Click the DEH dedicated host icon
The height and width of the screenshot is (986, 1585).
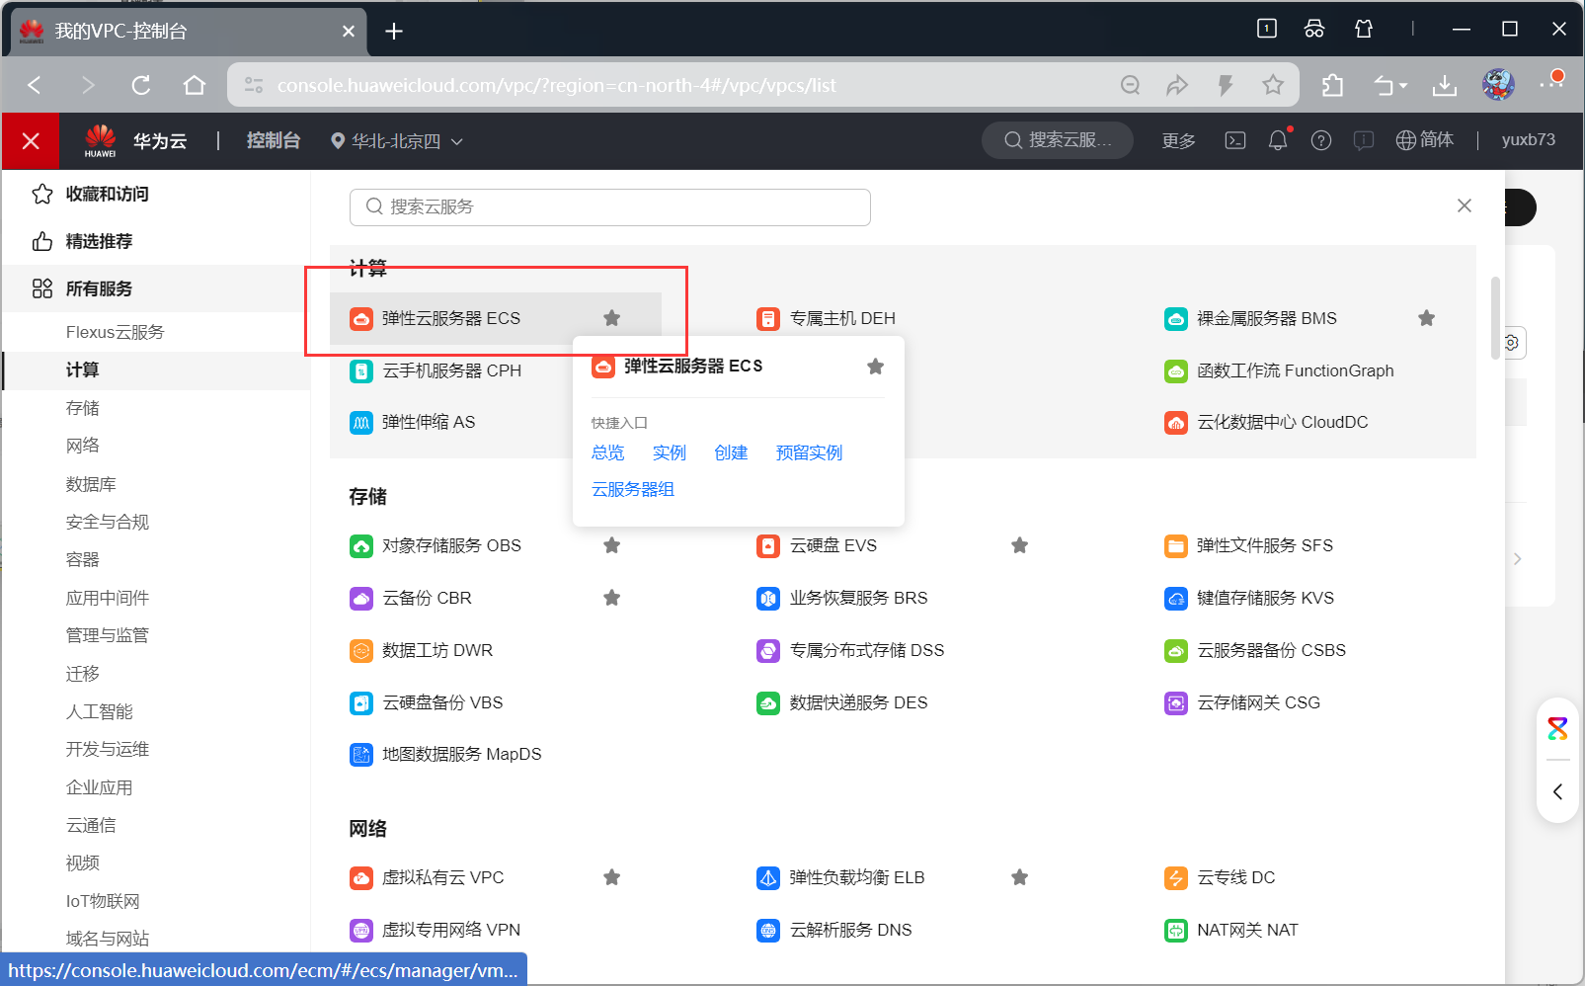pos(768,318)
